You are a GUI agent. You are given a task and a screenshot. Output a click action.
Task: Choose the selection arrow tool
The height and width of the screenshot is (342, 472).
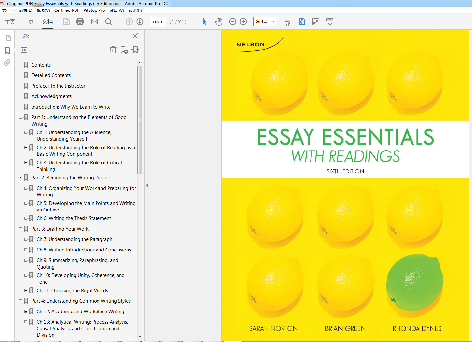point(204,22)
